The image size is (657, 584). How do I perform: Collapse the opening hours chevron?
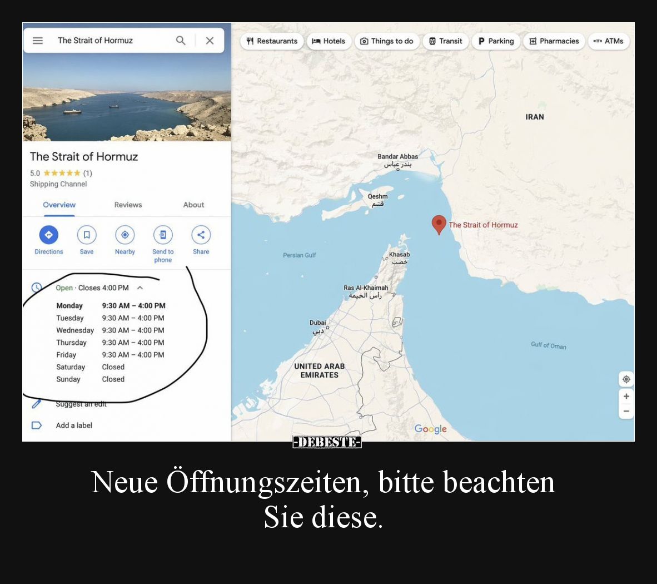[140, 288]
